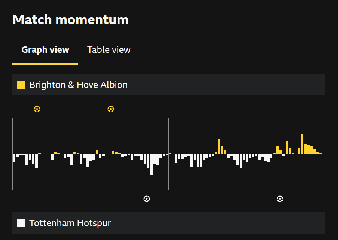Click Brighton's second yellow goal ball icon

tap(110, 109)
